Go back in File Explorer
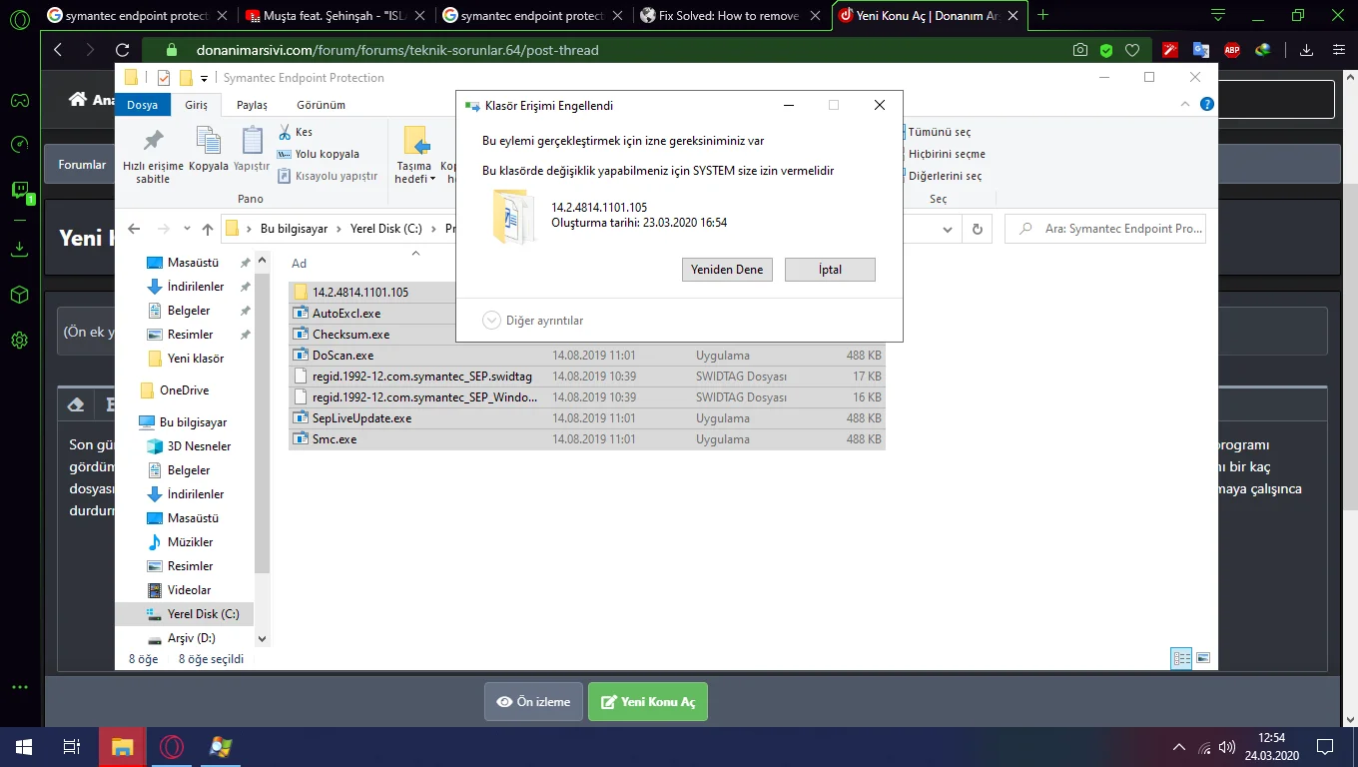Screen dimensions: 1358x767 [x=135, y=229]
